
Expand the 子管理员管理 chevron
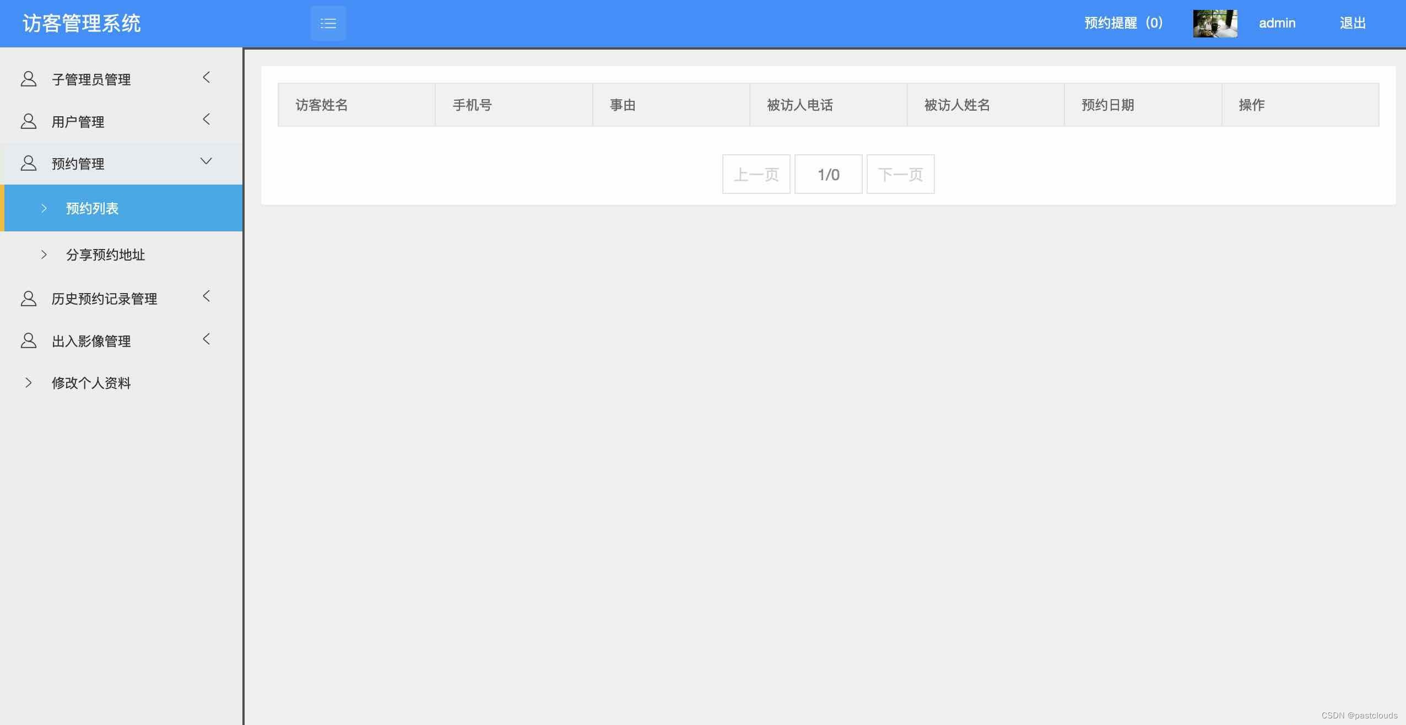[x=207, y=77]
